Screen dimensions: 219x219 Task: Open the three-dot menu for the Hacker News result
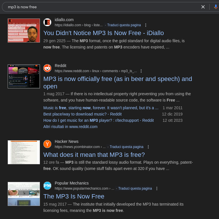click(148, 147)
